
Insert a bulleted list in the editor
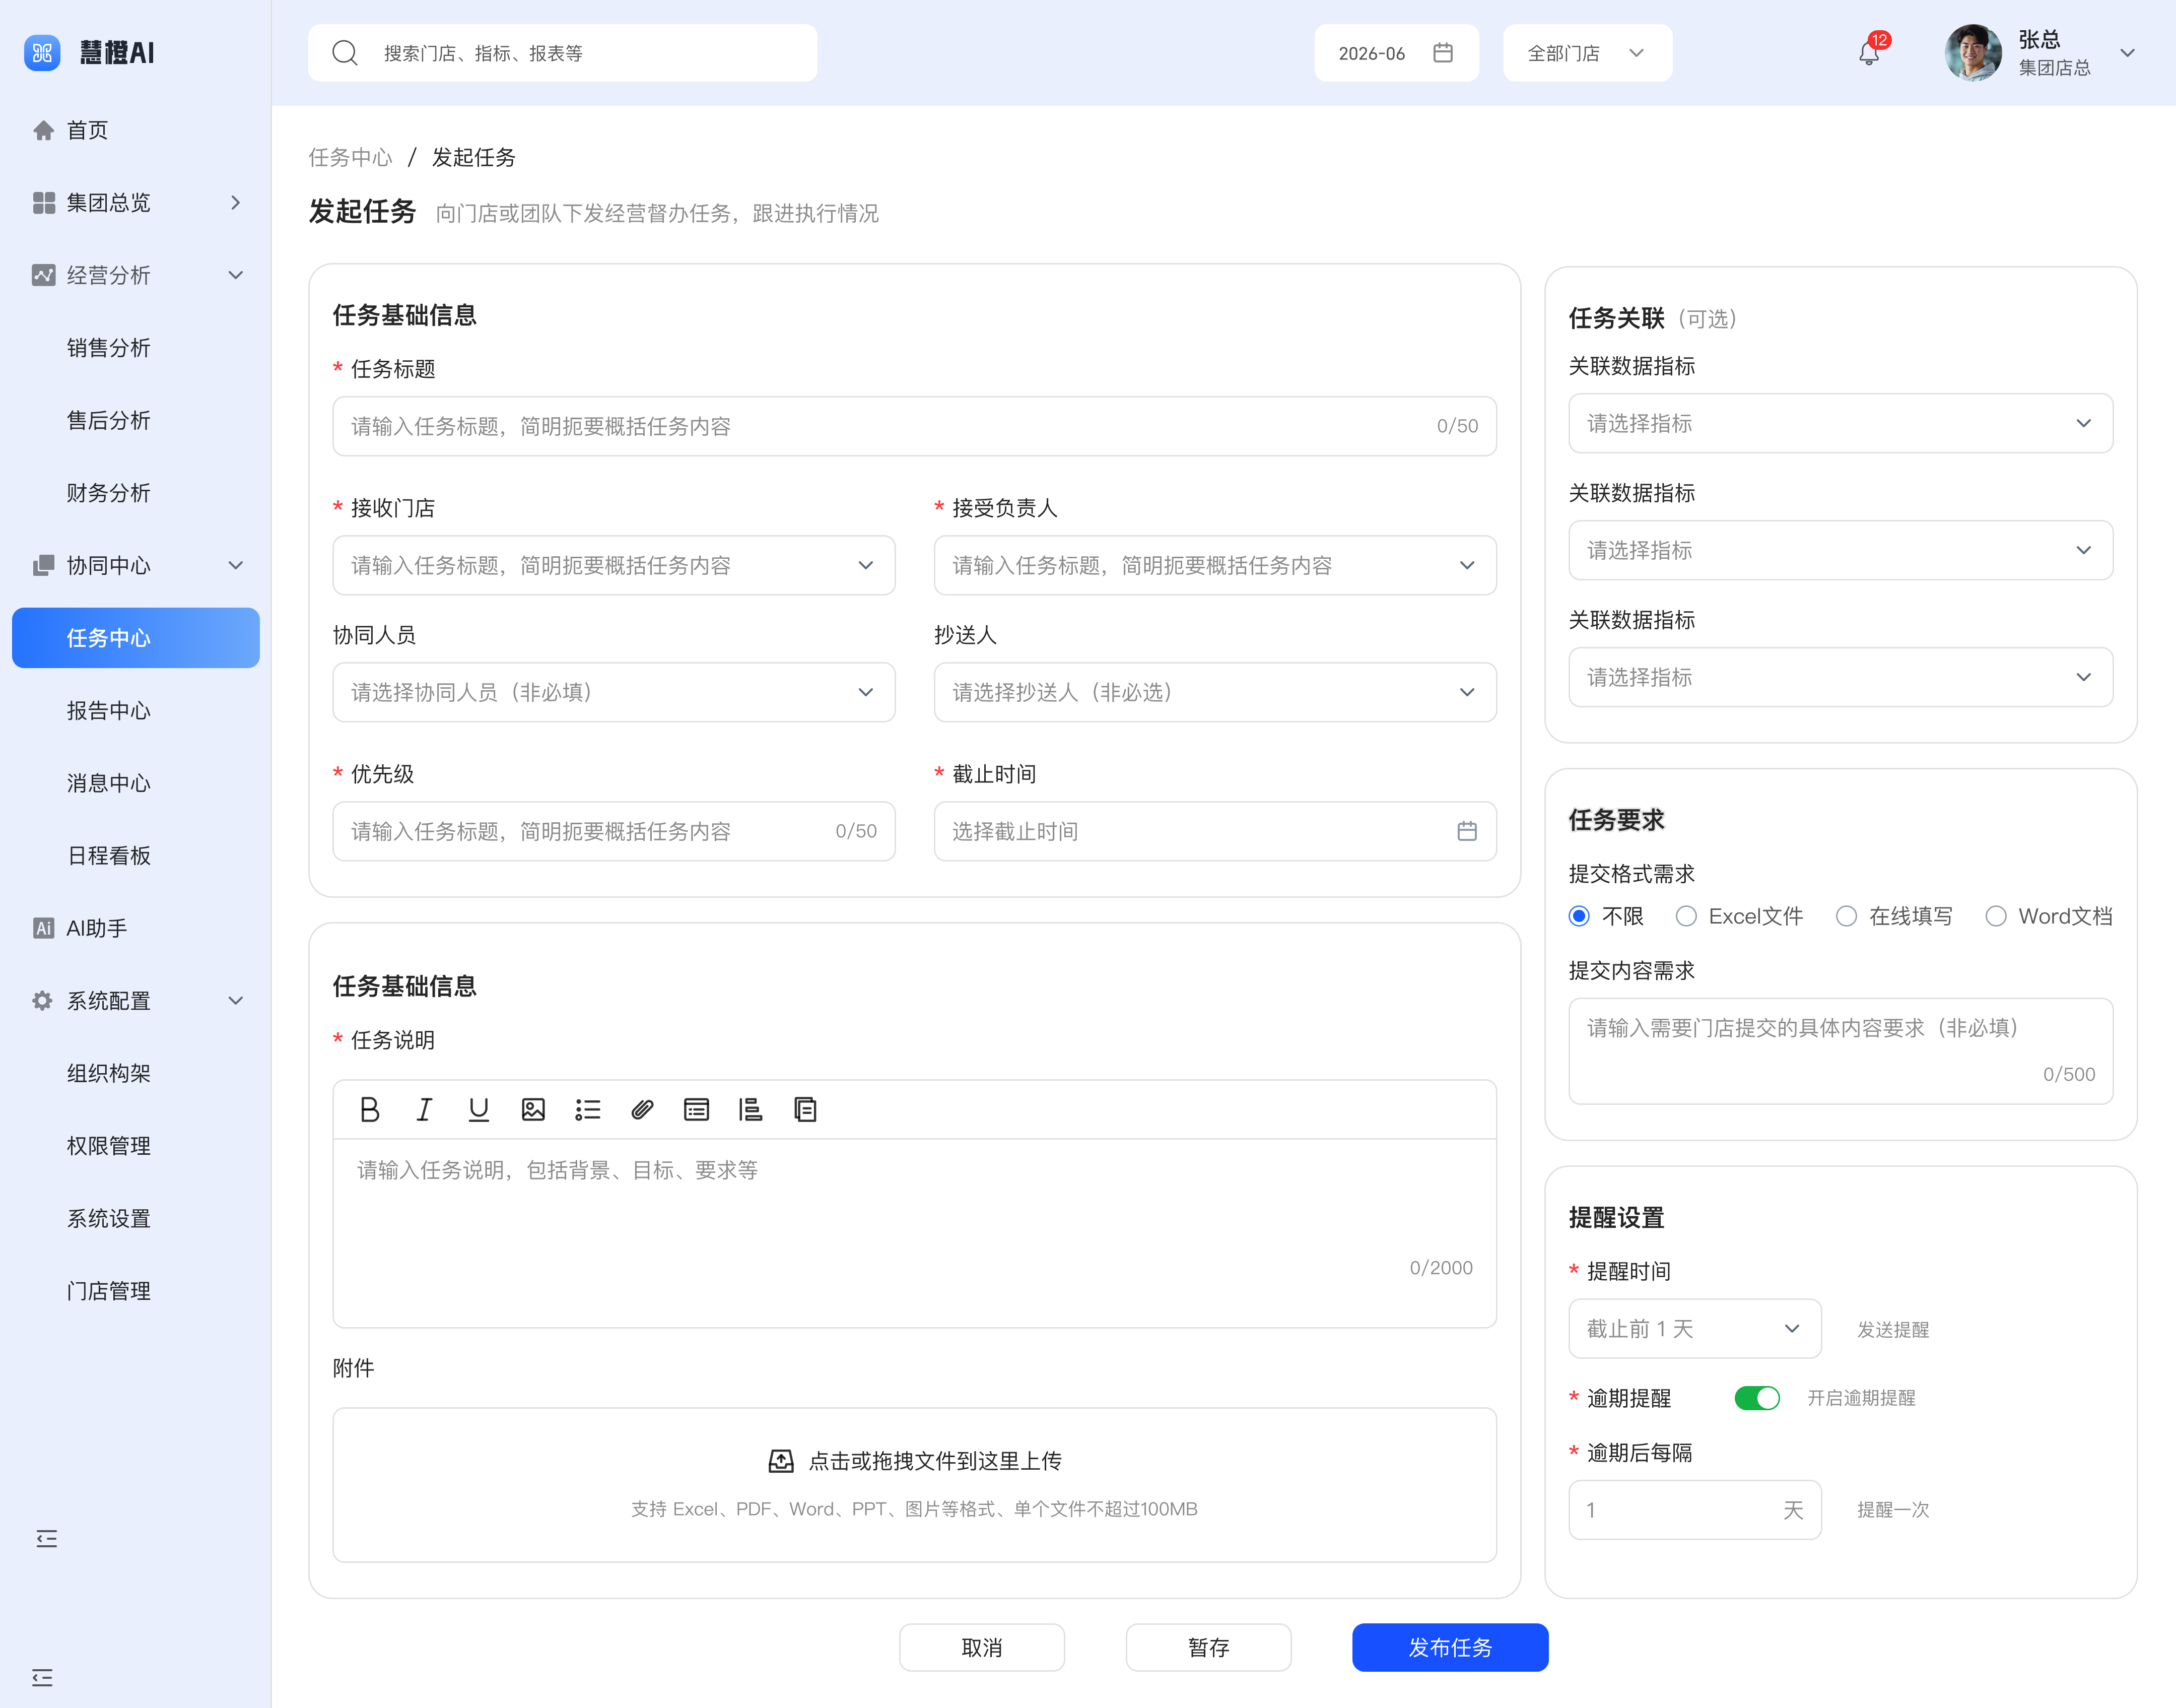point(588,1109)
